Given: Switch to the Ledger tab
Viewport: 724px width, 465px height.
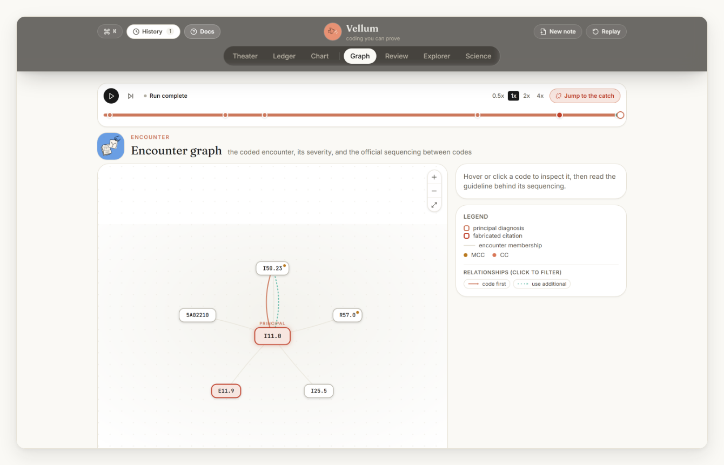Looking at the screenshot, I should click(x=284, y=56).
